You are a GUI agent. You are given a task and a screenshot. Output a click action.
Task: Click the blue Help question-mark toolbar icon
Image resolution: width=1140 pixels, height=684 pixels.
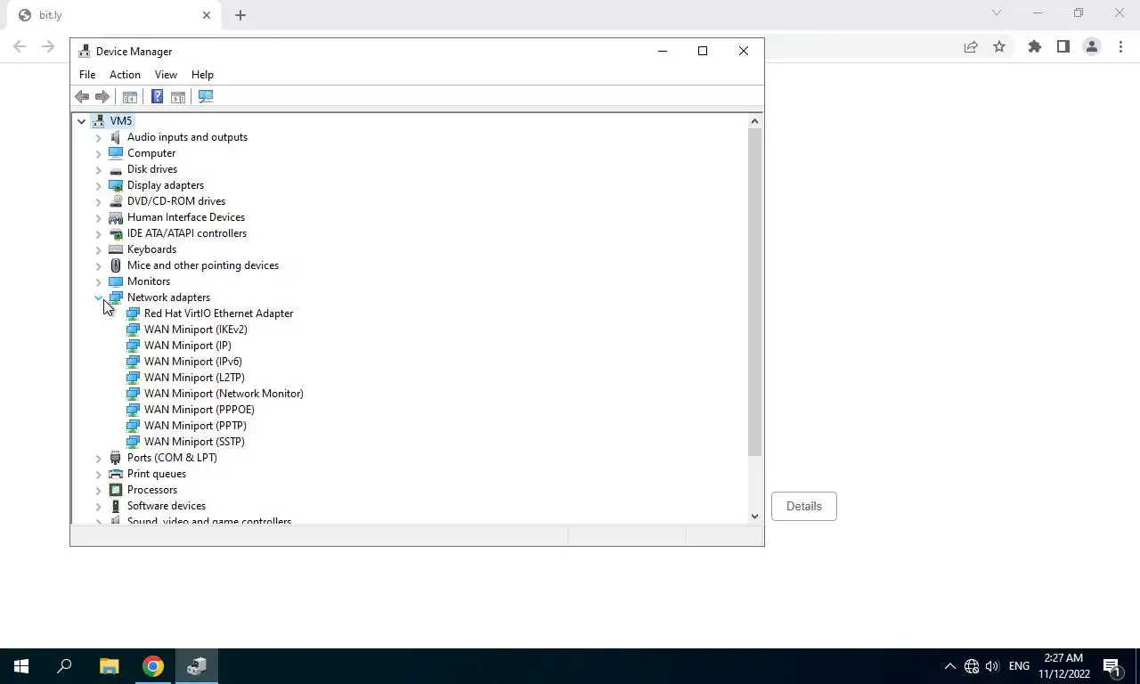click(157, 96)
